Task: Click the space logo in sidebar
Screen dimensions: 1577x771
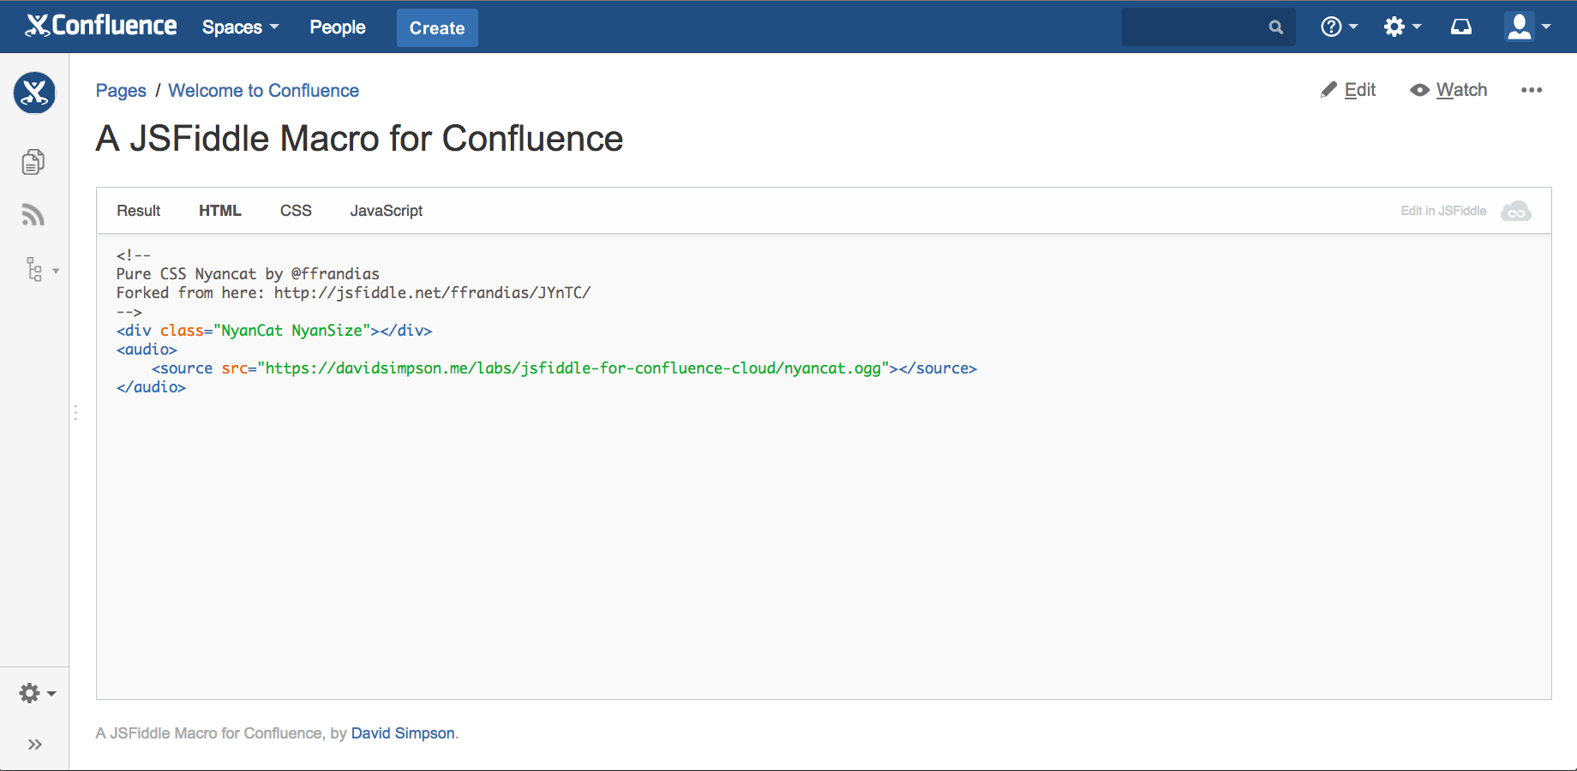Action: pyautogui.click(x=34, y=93)
